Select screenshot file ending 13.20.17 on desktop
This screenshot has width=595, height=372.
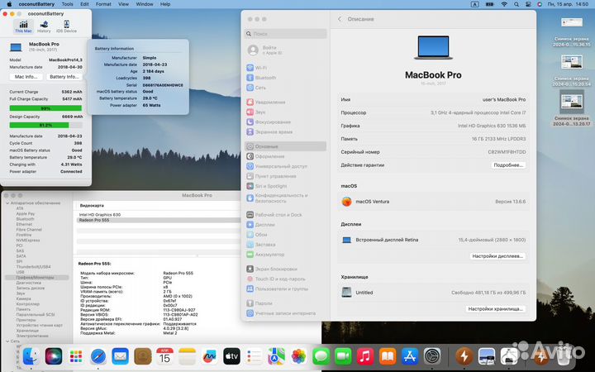point(572,110)
